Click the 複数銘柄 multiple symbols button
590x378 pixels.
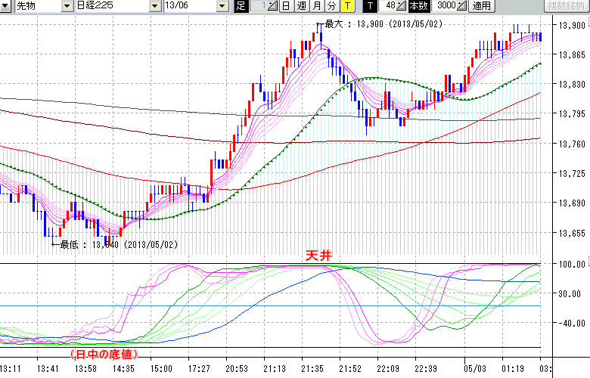pyautogui.click(x=564, y=6)
